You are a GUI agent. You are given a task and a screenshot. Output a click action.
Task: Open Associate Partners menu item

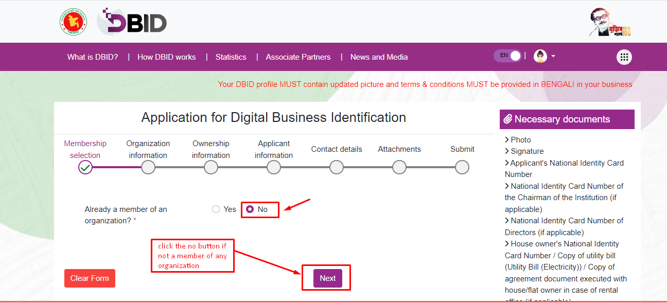(x=299, y=57)
